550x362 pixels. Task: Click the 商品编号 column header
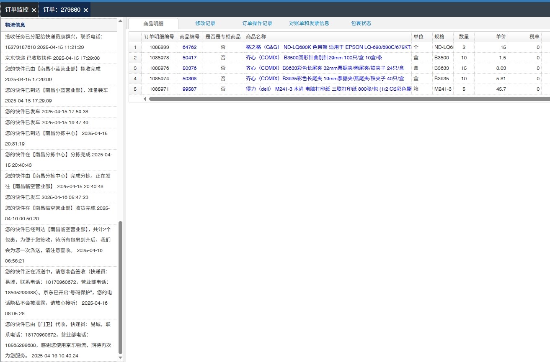(190, 37)
